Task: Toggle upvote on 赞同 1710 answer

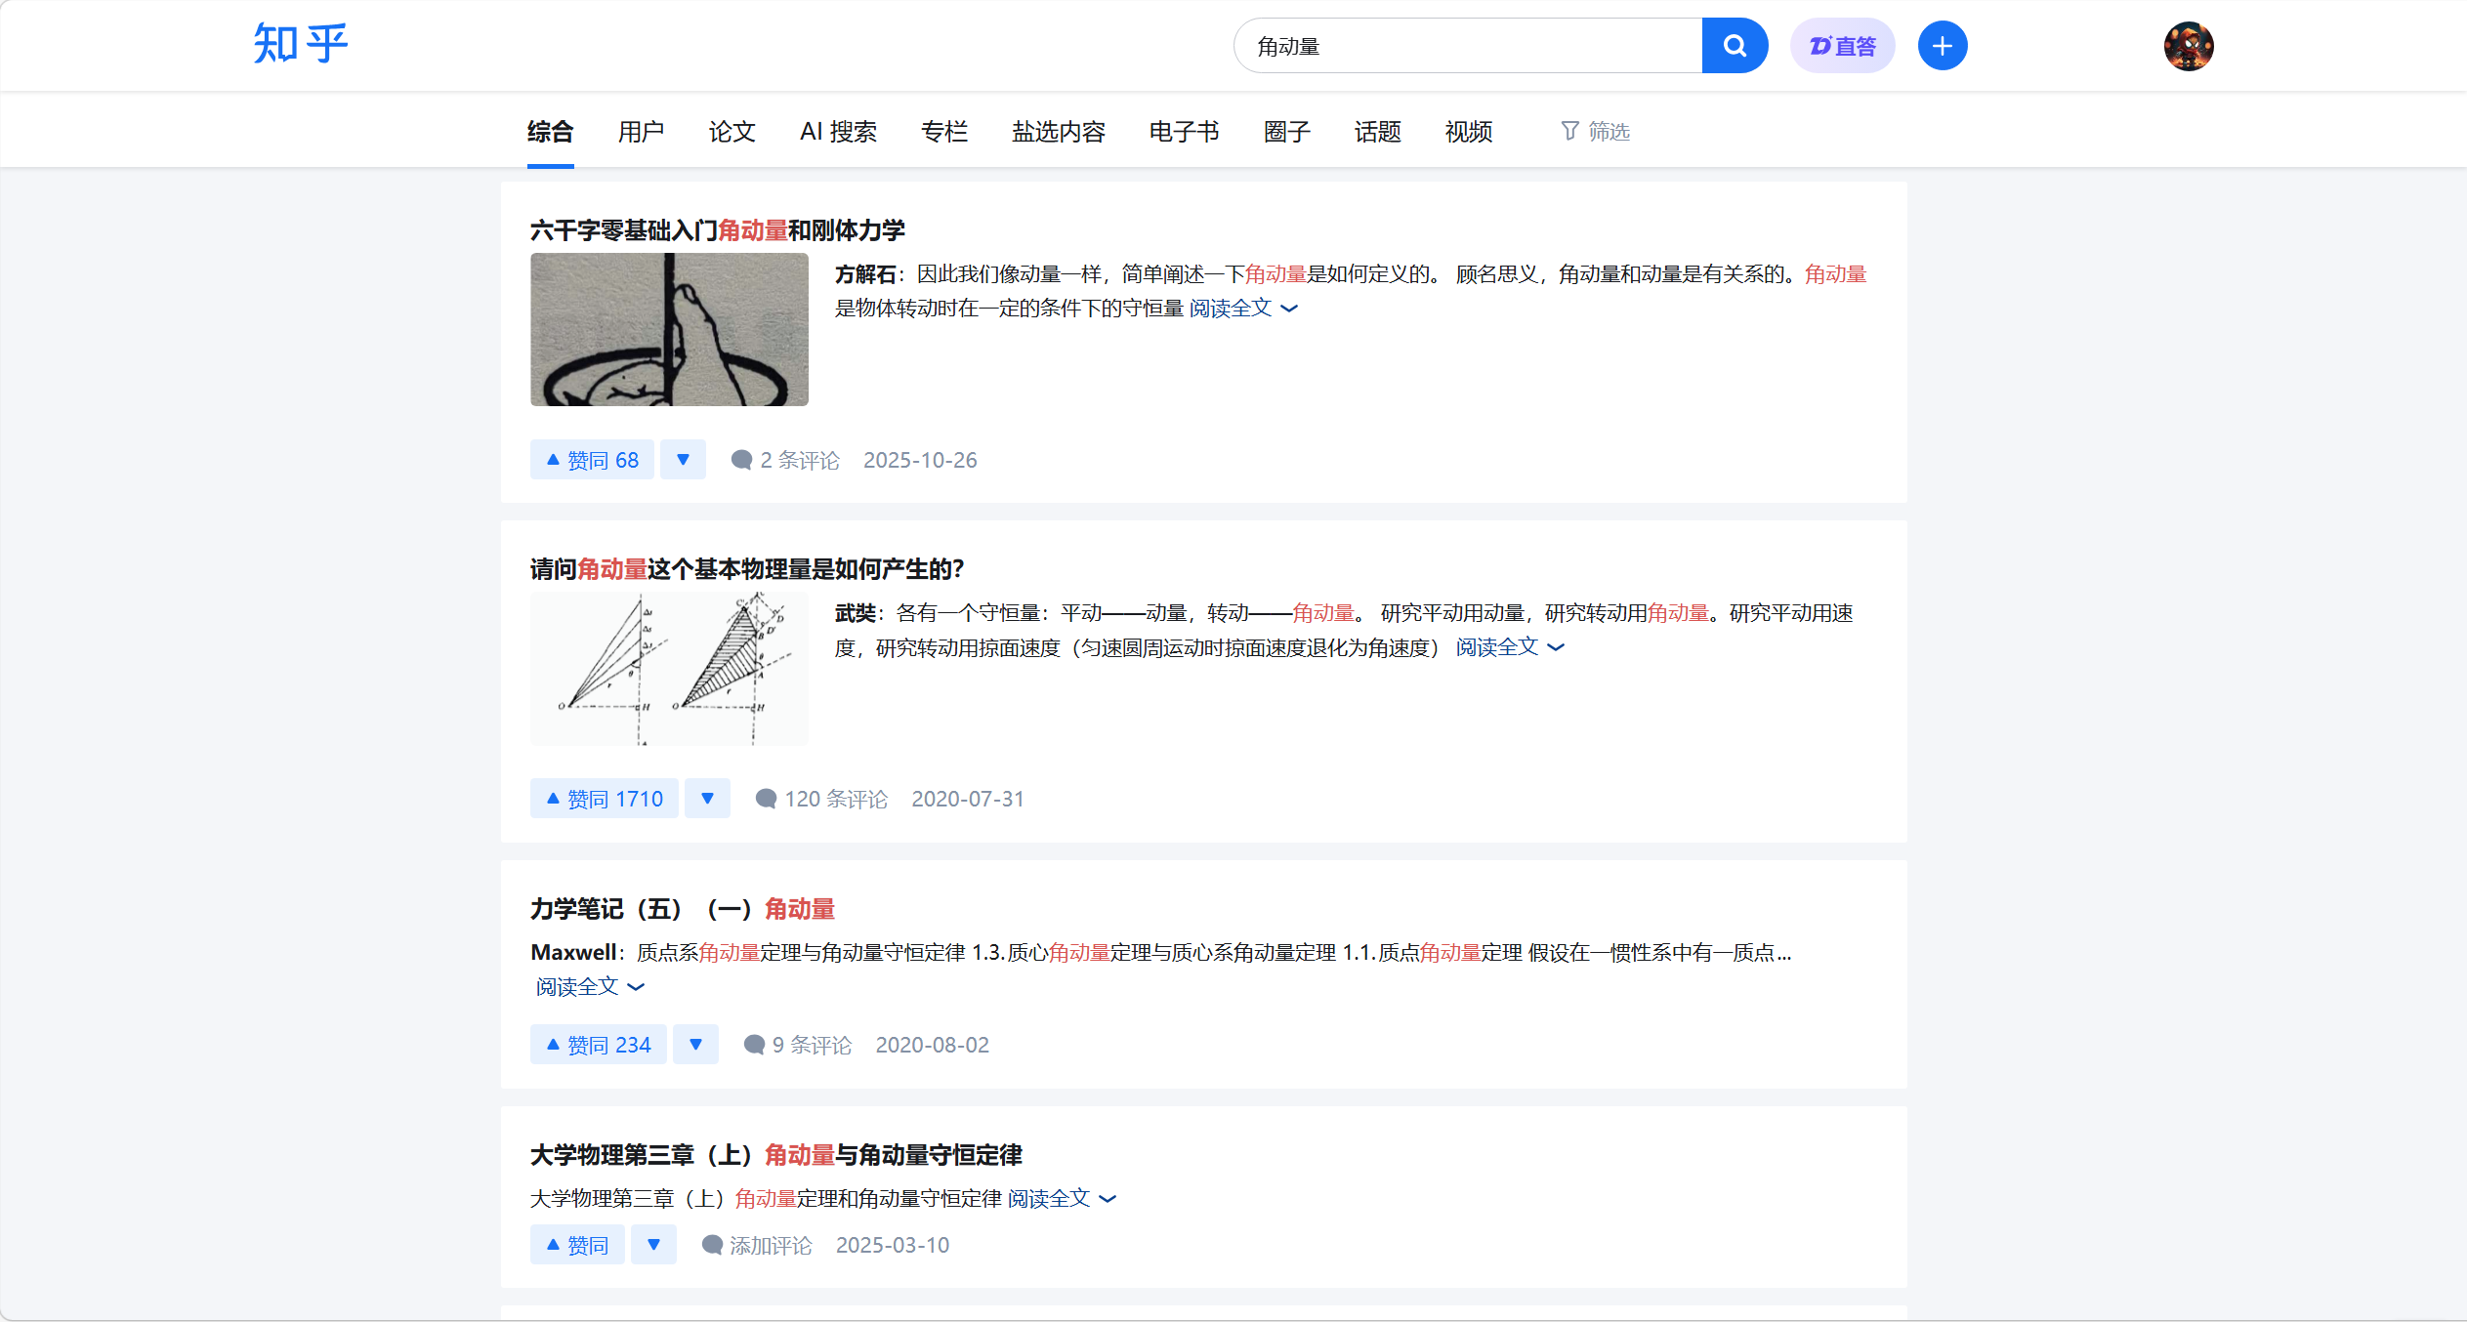Action: tap(605, 799)
